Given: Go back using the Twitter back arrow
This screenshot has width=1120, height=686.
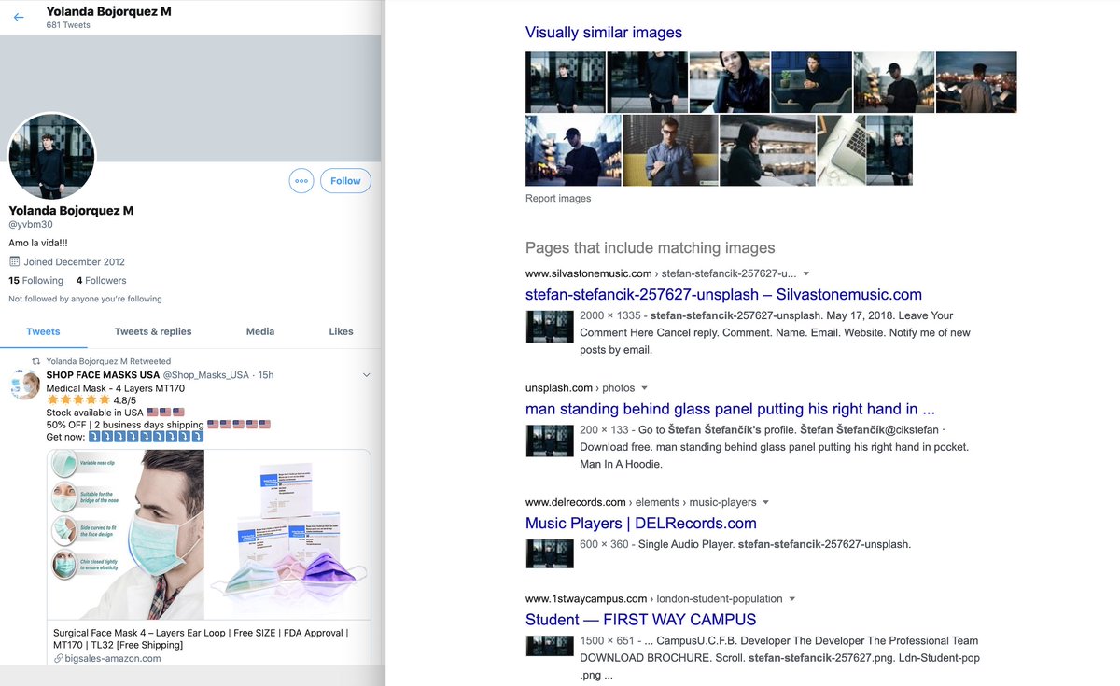Looking at the screenshot, I should [x=19, y=17].
